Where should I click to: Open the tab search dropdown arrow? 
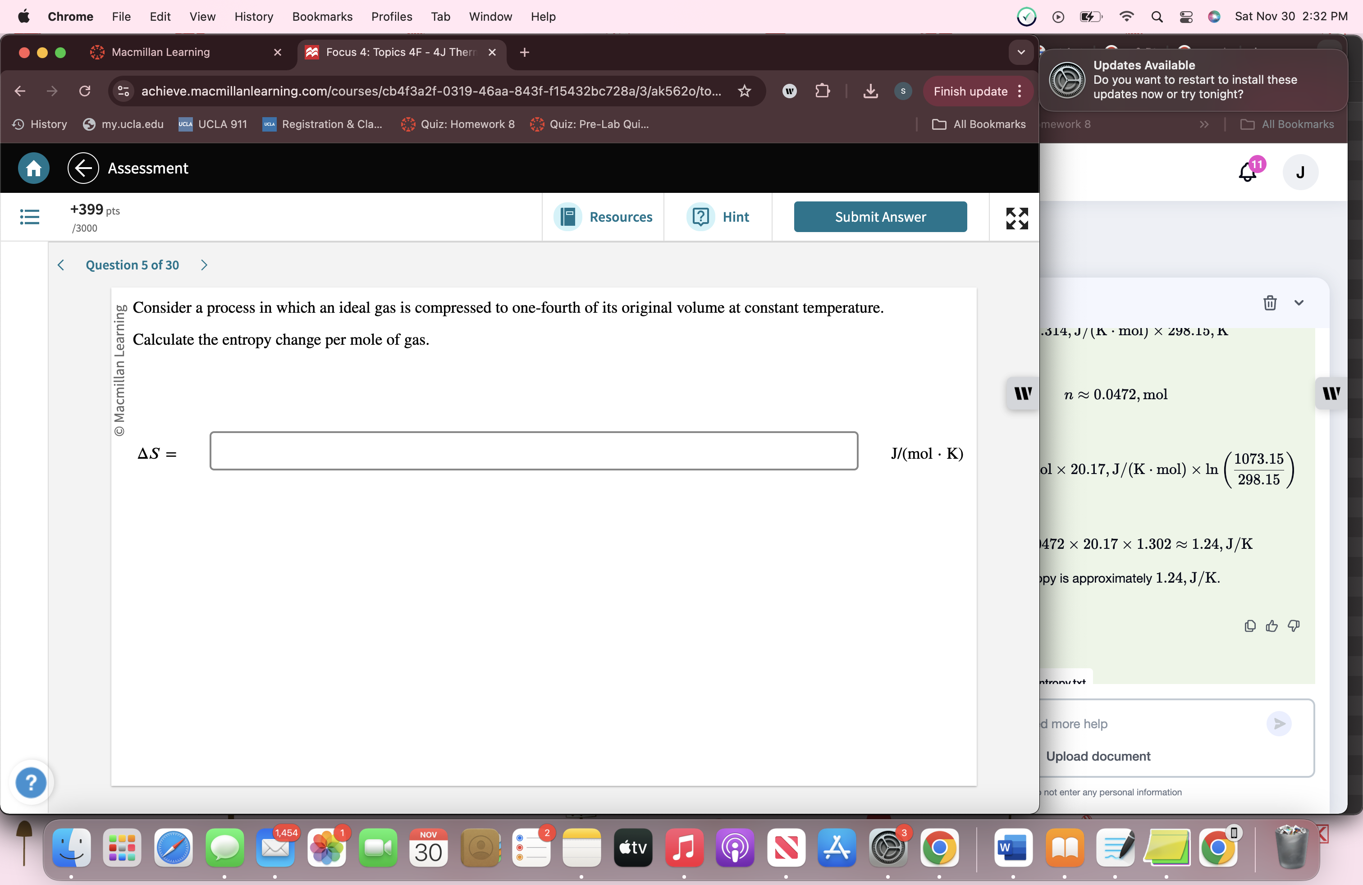point(1020,52)
